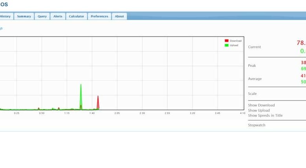Open the History tab
Screen dimensions: 306x168
(6, 16)
